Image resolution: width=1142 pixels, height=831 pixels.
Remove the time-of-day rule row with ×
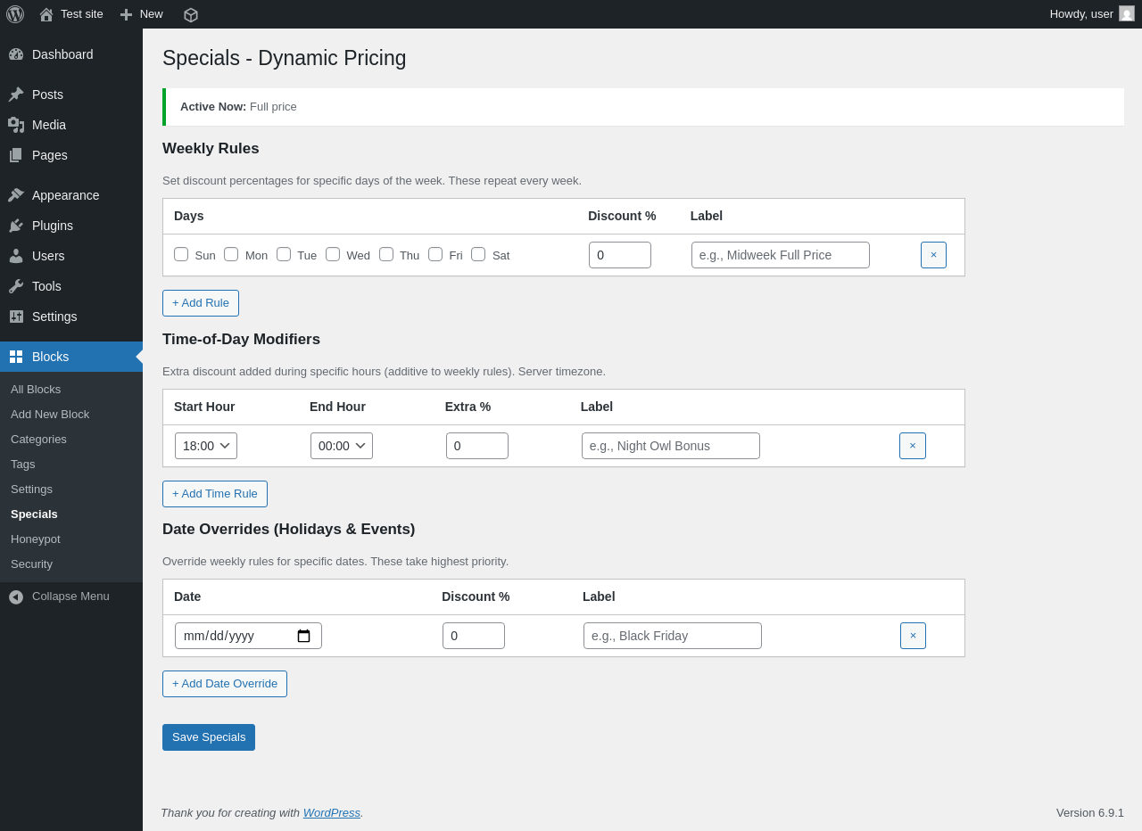(x=913, y=446)
